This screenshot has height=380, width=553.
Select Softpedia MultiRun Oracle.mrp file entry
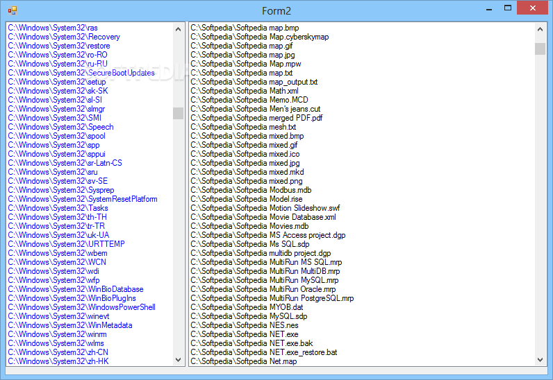click(x=263, y=289)
